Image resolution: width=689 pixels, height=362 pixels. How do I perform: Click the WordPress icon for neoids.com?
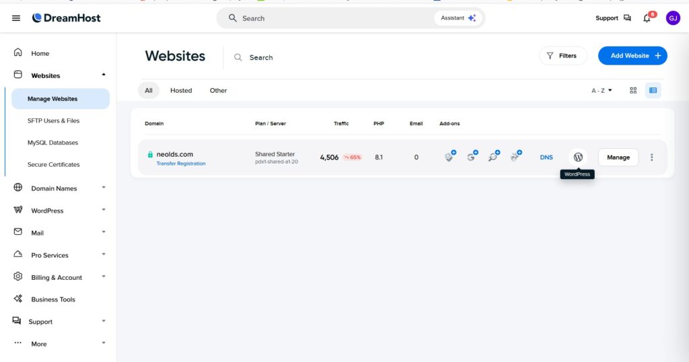(577, 157)
